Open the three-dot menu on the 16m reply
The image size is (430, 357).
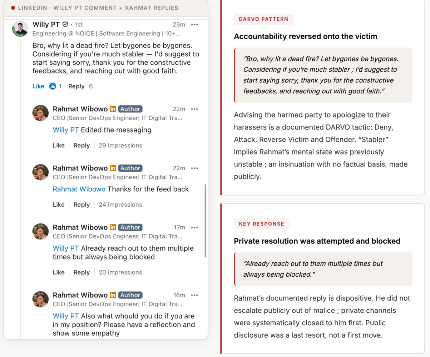[194, 295]
